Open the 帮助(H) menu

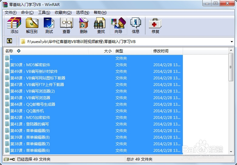pyautogui.click(x=100, y=13)
